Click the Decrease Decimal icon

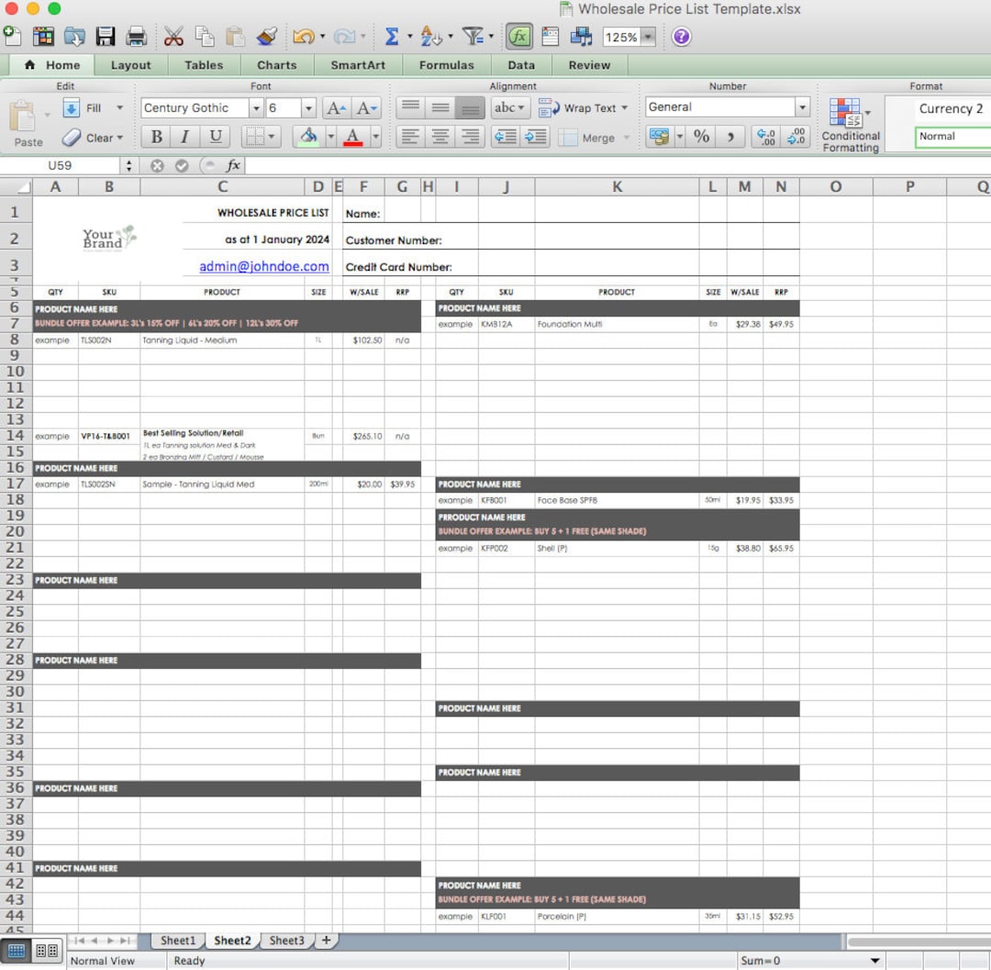pos(795,136)
